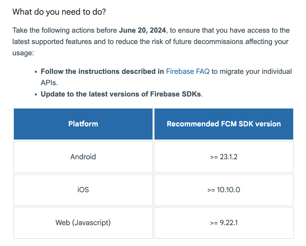
Task: Click the bold "Follow the instructions described in" text
Action: (x=102, y=71)
